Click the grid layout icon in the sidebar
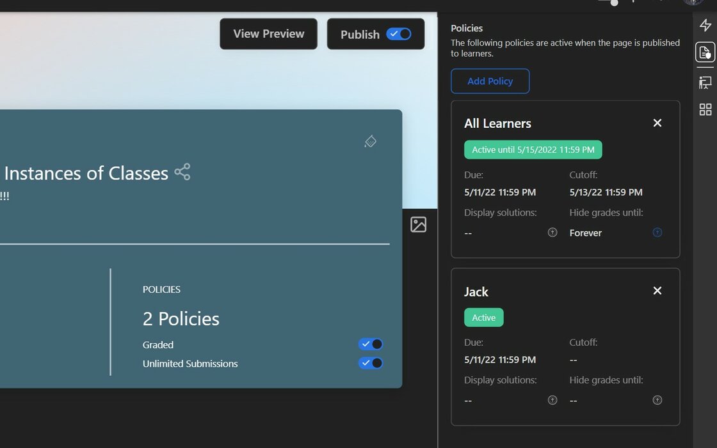Viewport: 717px width, 448px height. coord(705,109)
